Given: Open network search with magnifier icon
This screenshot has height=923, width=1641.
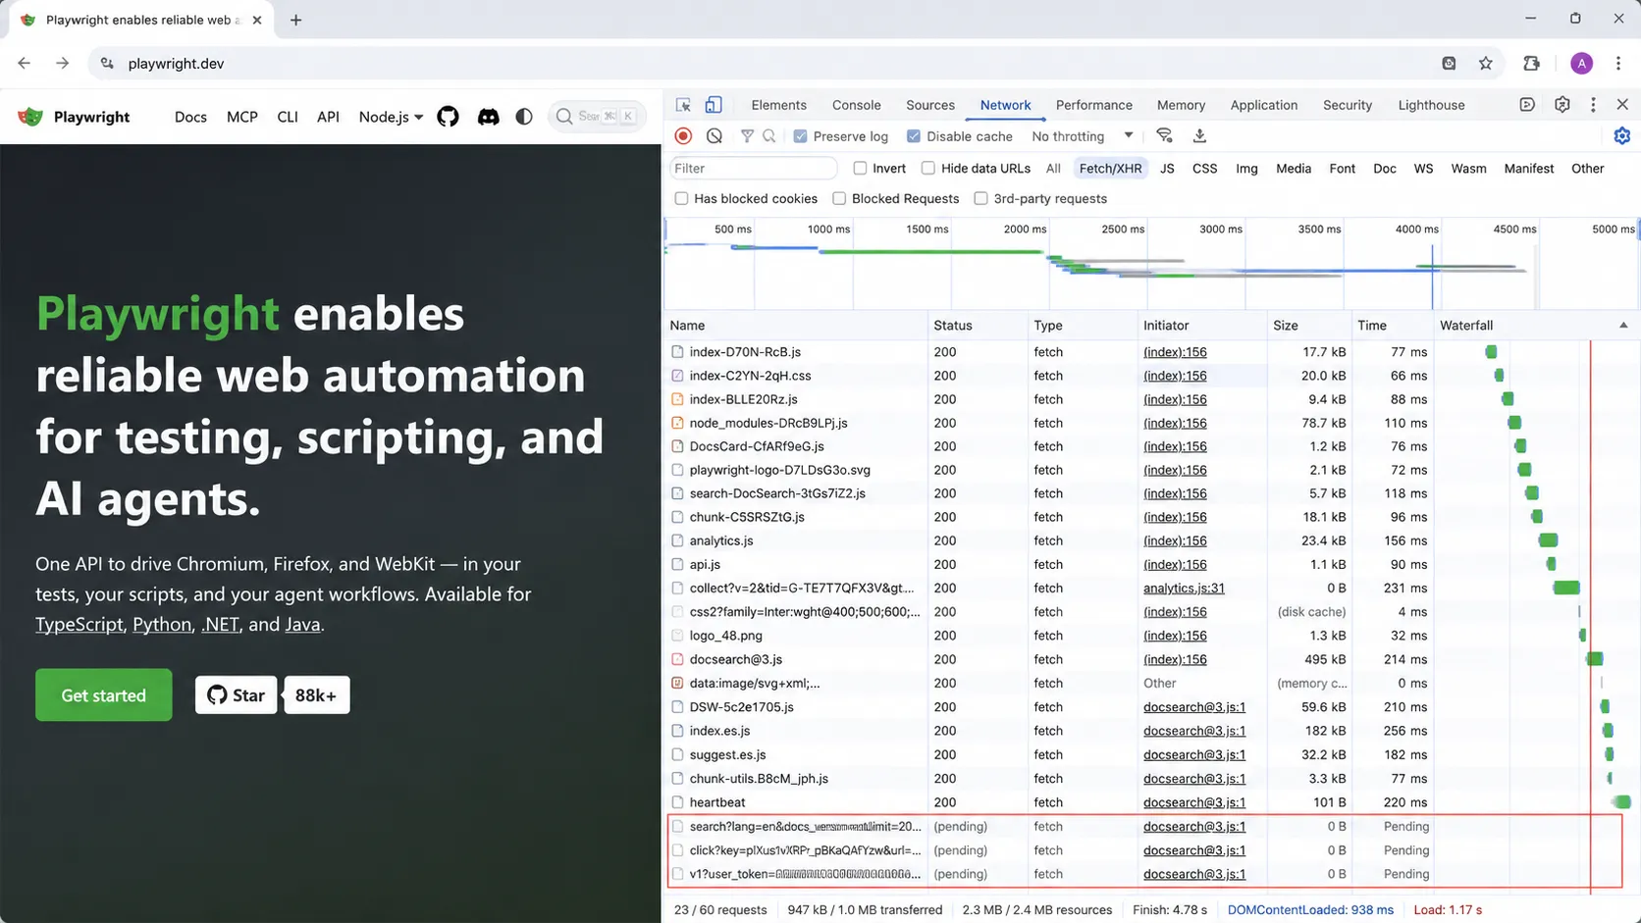Looking at the screenshot, I should (769, 136).
